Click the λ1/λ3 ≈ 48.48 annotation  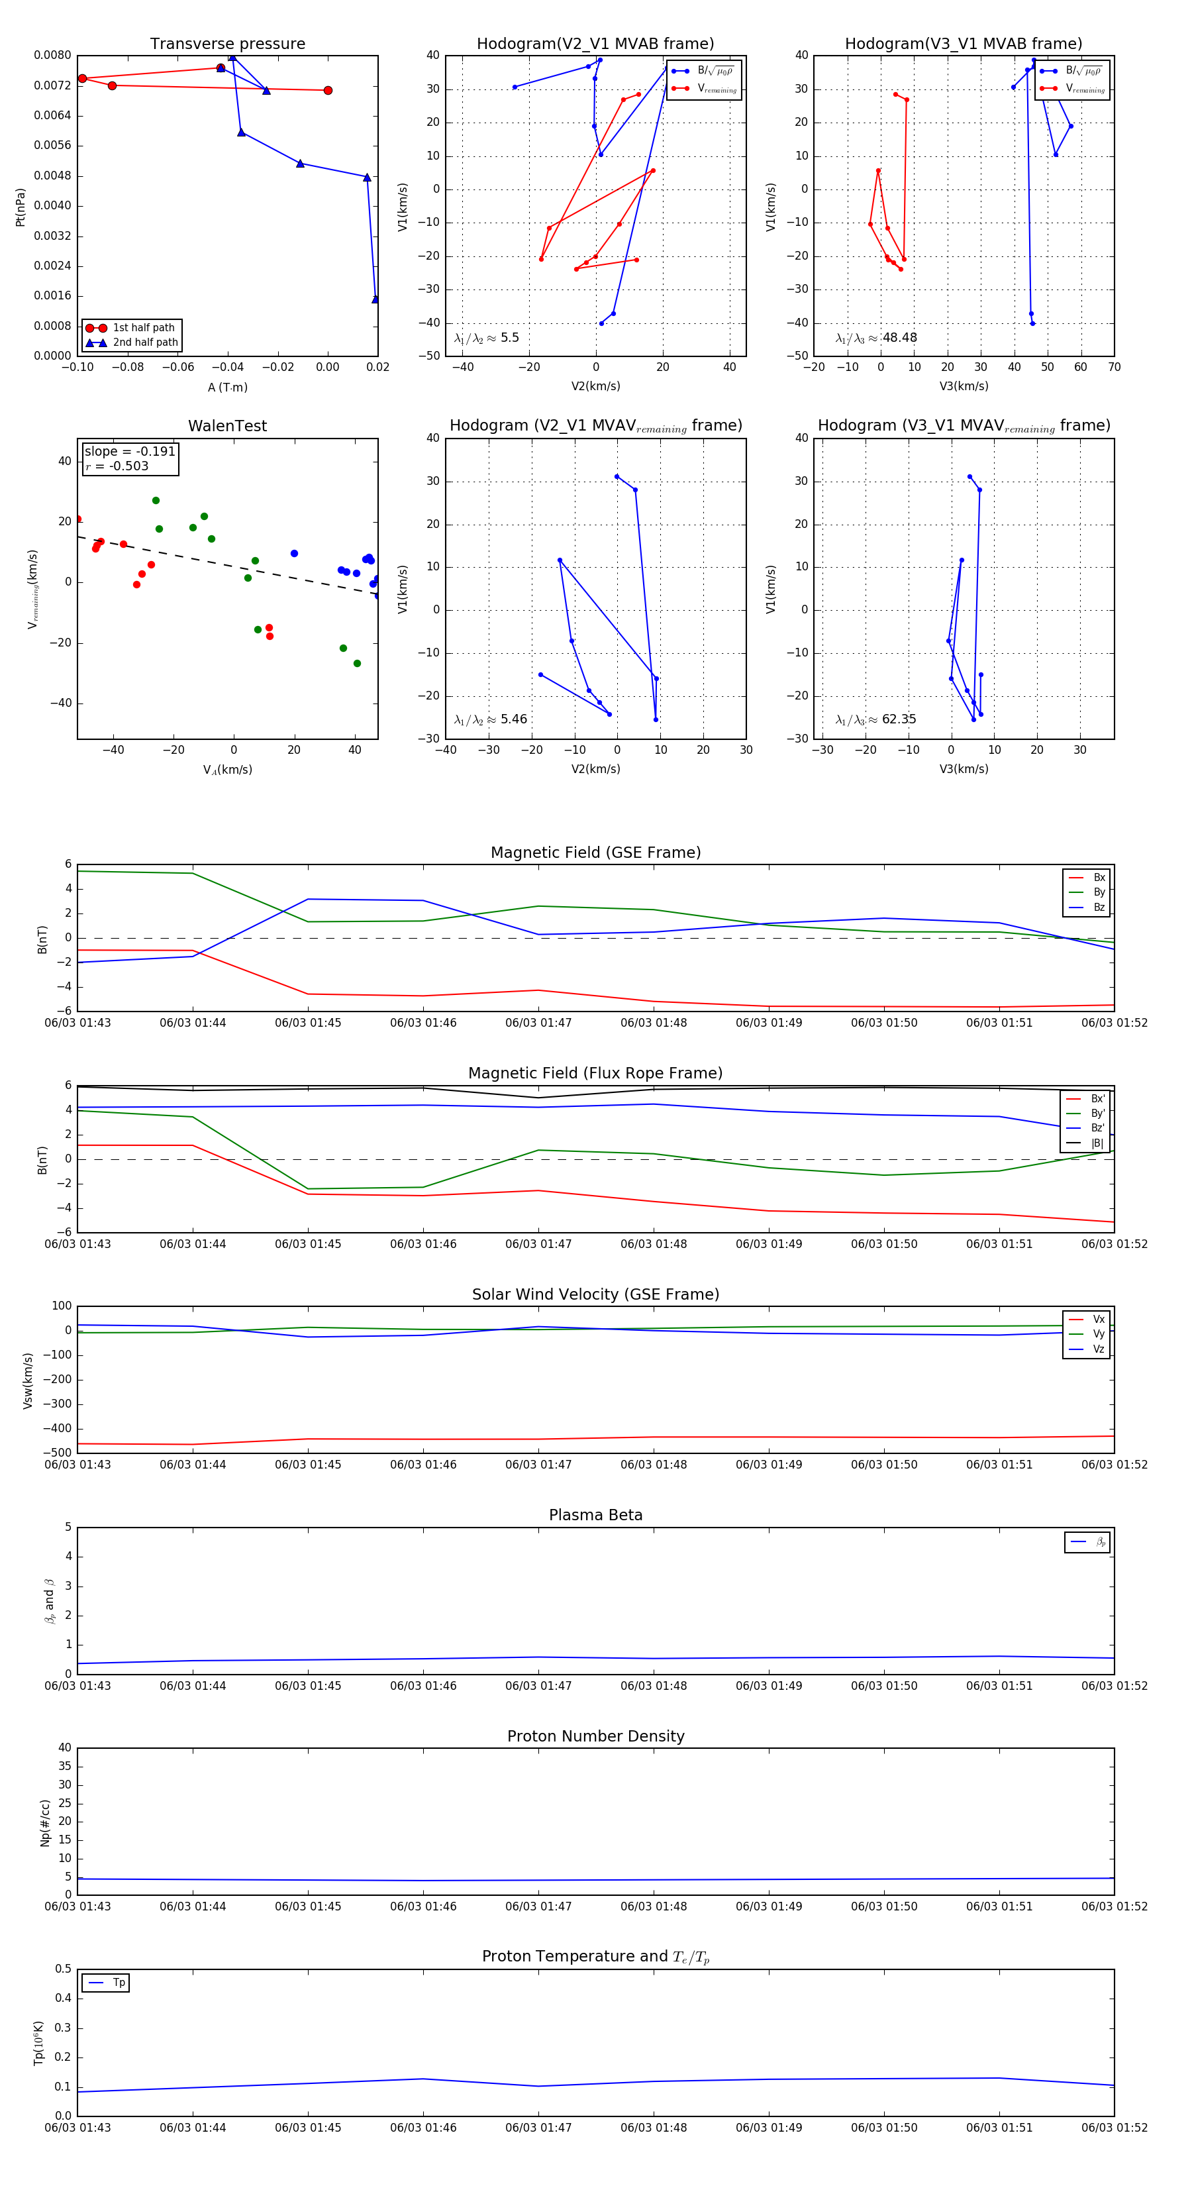point(876,338)
